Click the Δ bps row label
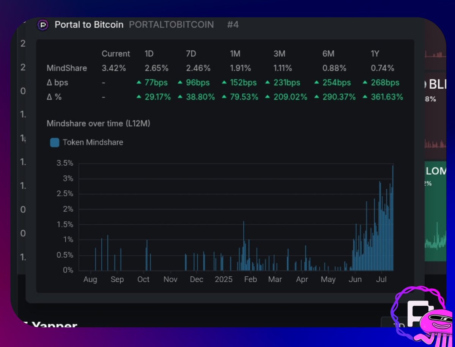Screen dimensions: 455x347 [57, 83]
